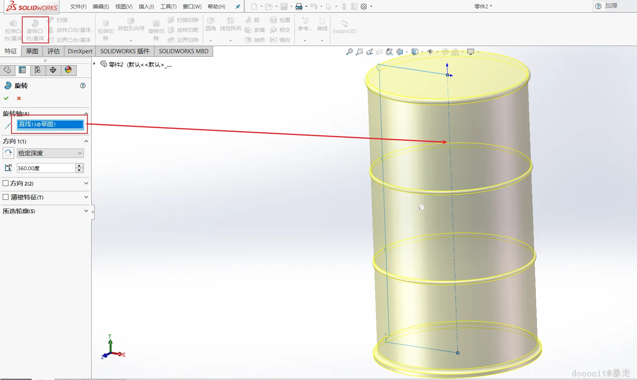Open the 给定深度 end condition dropdown
This screenshot has width=637, height=380.
tap(50, 153)
